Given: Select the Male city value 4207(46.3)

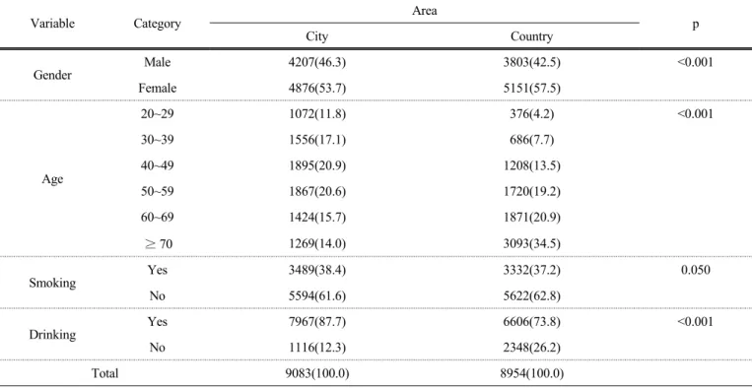Looking at the screenshot, I should 317,62.
